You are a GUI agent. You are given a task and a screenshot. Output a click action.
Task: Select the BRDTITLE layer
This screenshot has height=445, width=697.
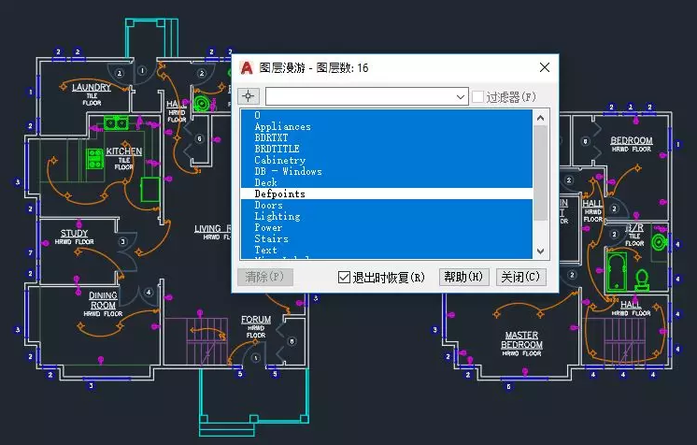(386, 149)
